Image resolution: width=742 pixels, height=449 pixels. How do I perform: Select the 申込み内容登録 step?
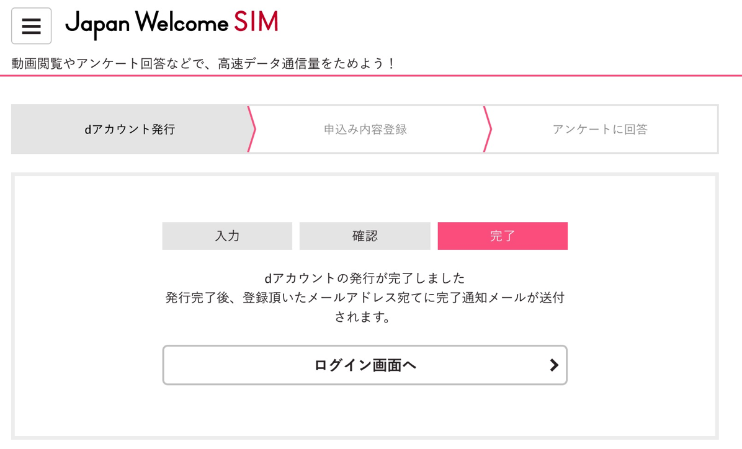pos(365,129)
